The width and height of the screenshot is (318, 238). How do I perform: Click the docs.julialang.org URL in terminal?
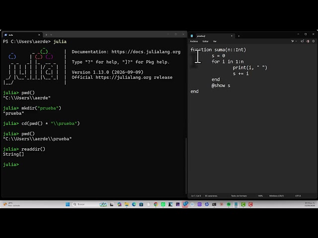[x=146, y=52]
